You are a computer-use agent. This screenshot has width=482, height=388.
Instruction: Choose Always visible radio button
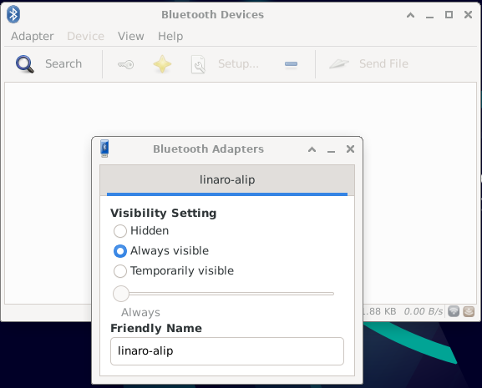pos(161,251)
